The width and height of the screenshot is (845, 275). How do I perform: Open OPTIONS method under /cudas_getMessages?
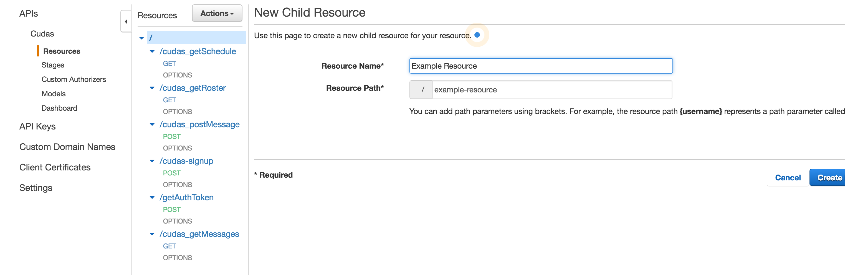click(178, 258)
